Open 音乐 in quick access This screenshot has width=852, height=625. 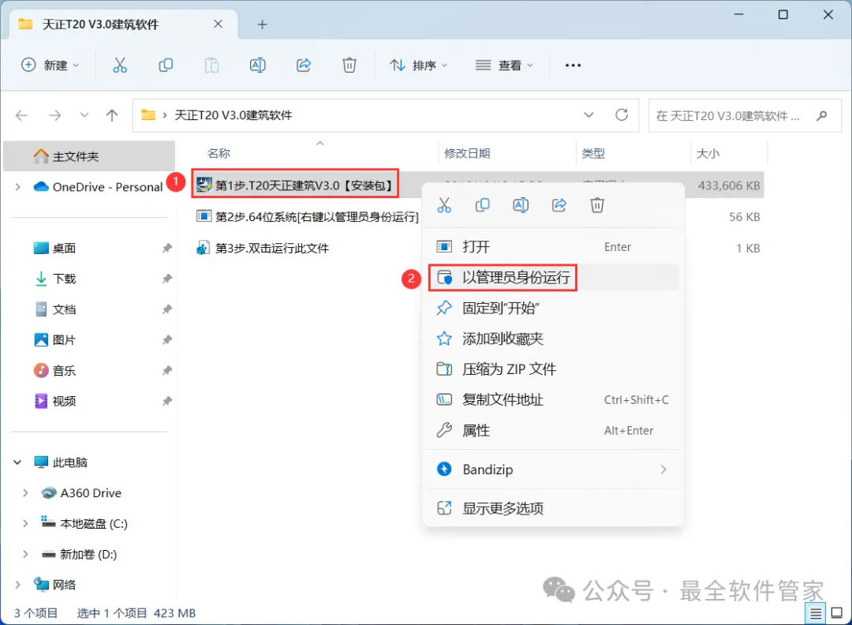(x=64, y=371)
